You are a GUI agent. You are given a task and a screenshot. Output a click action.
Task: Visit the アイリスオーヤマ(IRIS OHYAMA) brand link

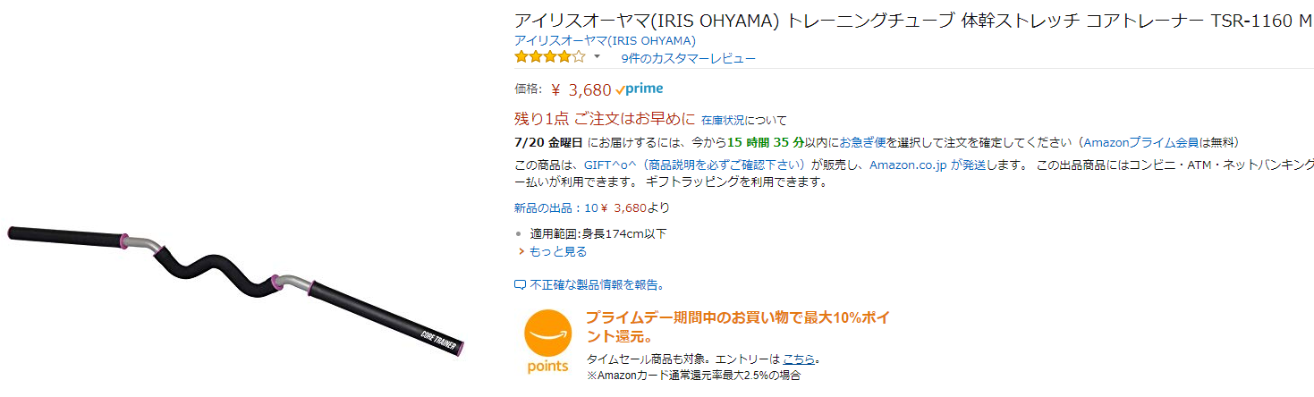coord(605,40)
